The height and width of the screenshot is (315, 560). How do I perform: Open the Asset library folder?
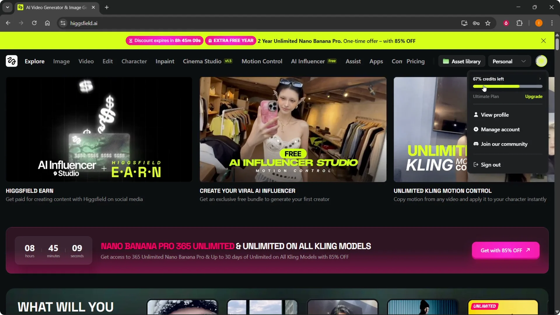pos(462,61)
